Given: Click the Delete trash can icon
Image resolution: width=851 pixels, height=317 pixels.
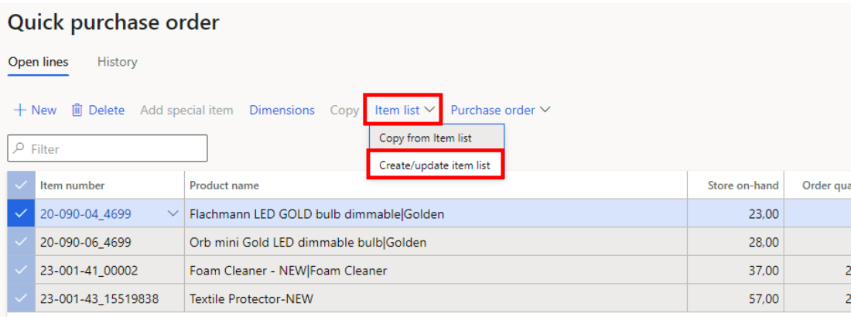Looking at the screenshot, I should 77,111.
